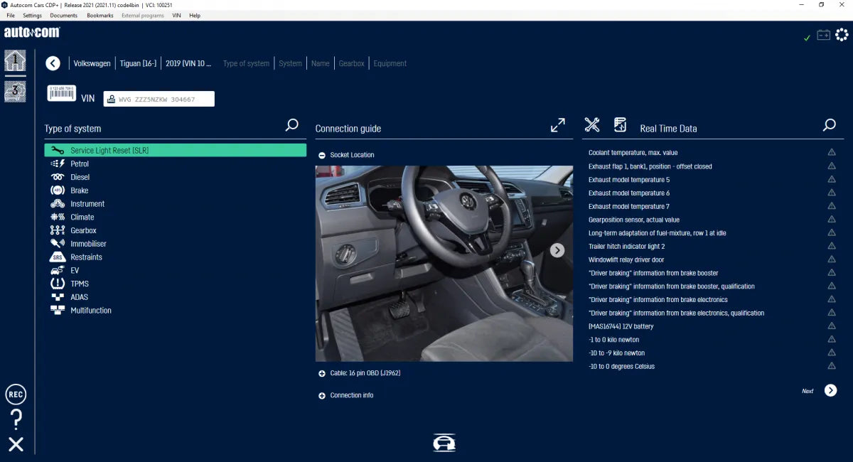This screenshot has width=853, height=462.
Task: Toggle warning triangle for [MAS16744] 12V battery
Action: click(832, 326)
